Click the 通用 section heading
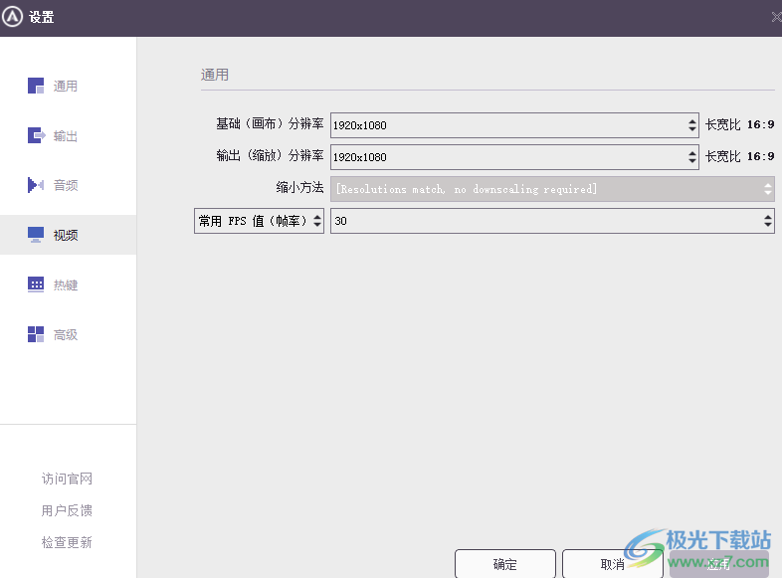782x578 pixels. point(215,75)
